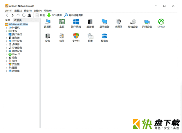
Task: Minimize the AIDA64 Network Audit window
Action: pos(156,6)
